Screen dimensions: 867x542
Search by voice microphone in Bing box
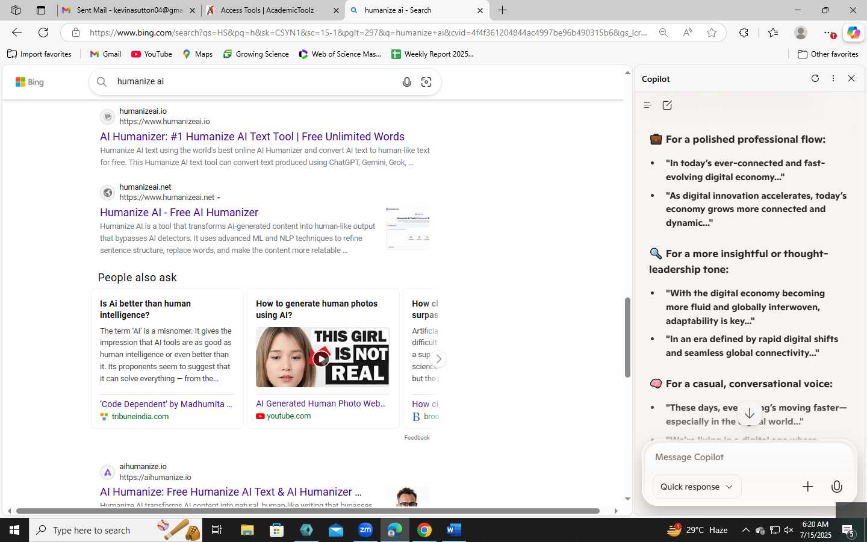(407, 82)
